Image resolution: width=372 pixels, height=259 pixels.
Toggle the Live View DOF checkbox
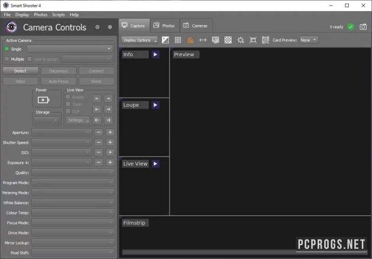coord(68,111)
